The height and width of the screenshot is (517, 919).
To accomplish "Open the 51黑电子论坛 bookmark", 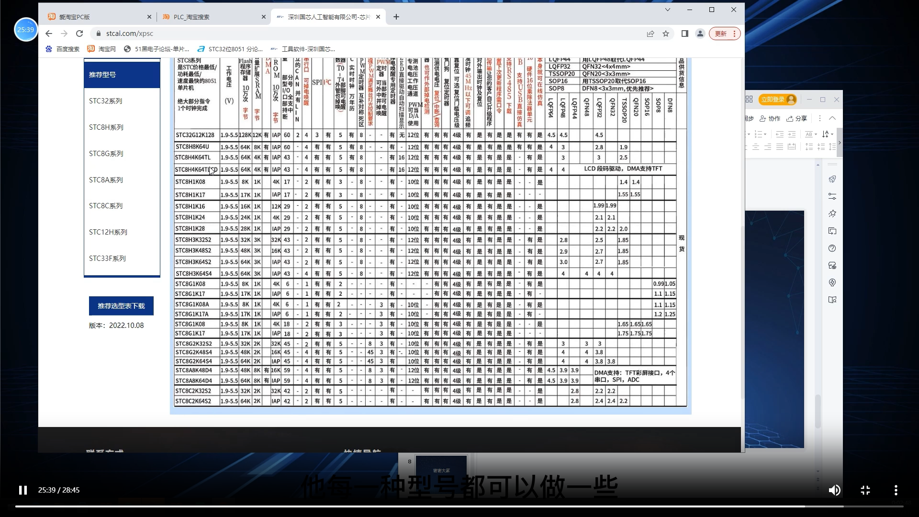I will point(157,49).
